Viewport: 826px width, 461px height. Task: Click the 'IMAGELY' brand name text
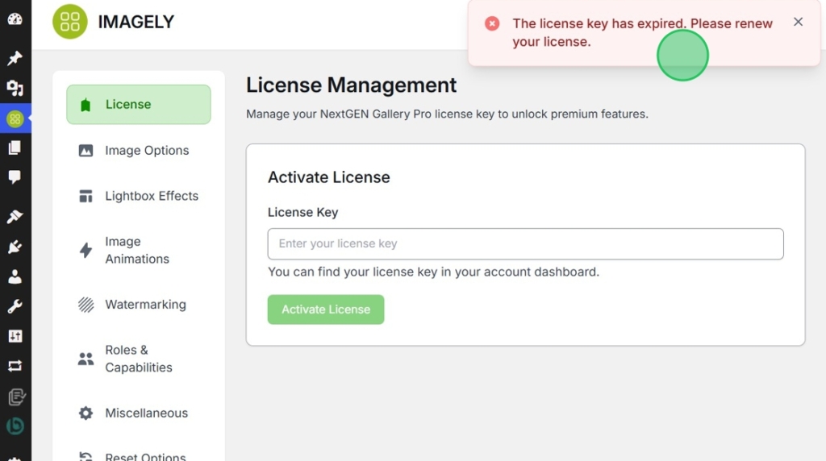pos(136,22)
